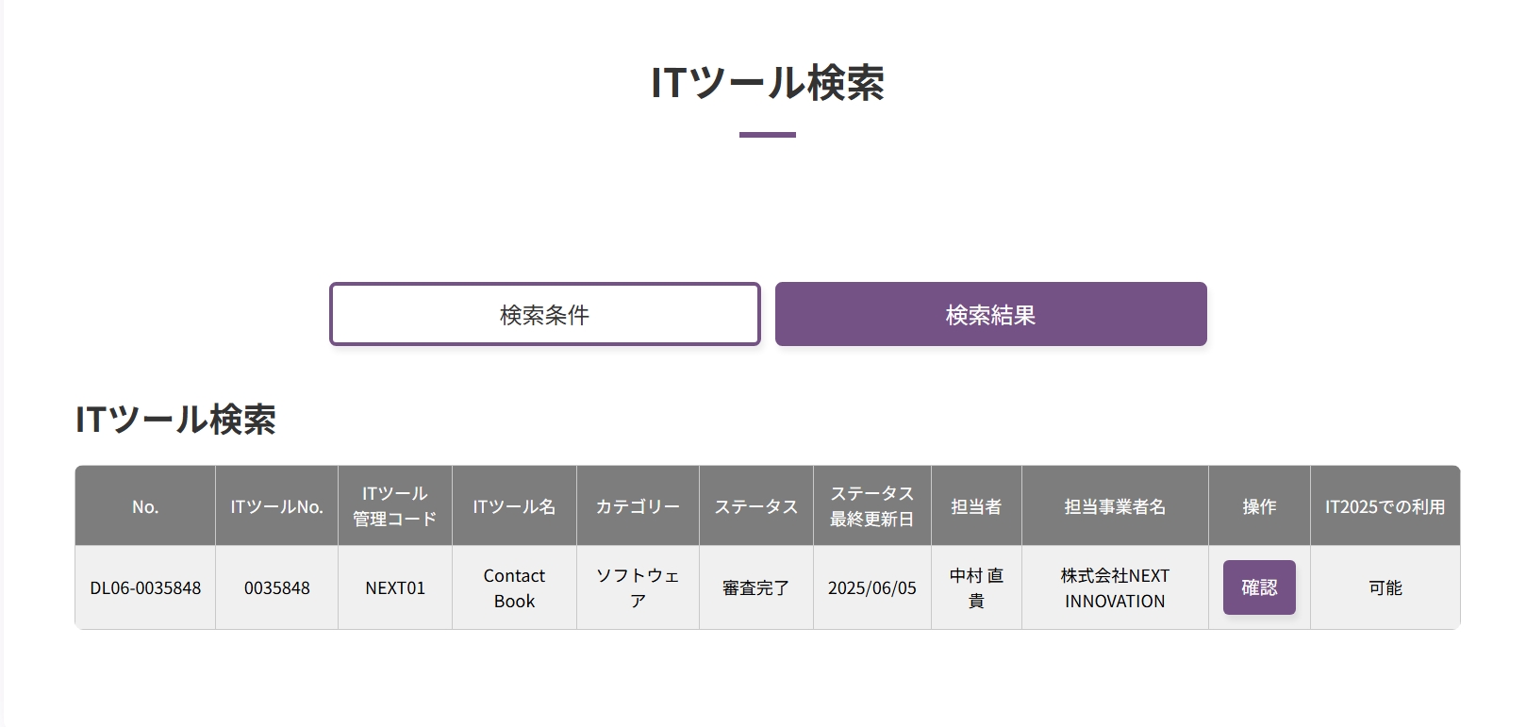Click the ITツール名 column header

[x=514, y=506]
